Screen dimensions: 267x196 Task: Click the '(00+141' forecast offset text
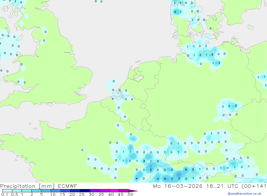(254, 186)
